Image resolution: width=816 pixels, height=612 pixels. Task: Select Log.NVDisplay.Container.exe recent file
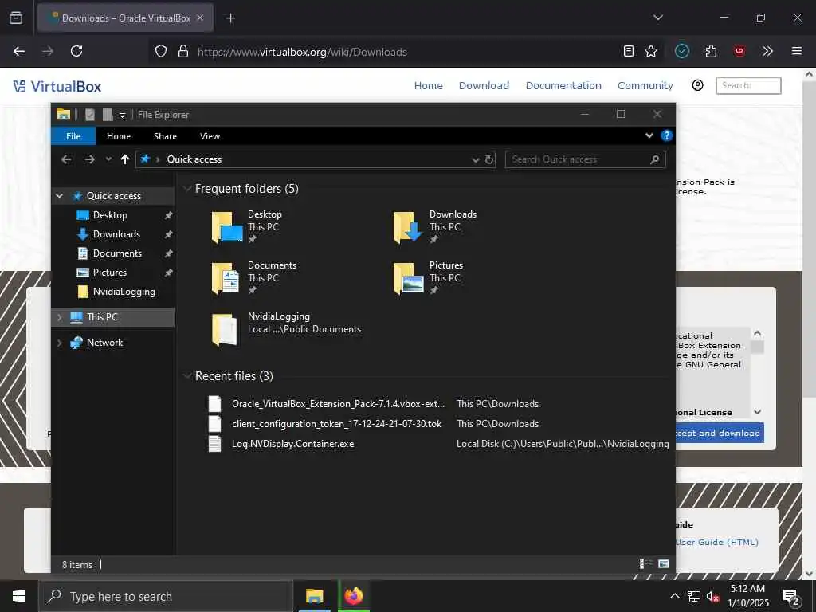[292, 444]
